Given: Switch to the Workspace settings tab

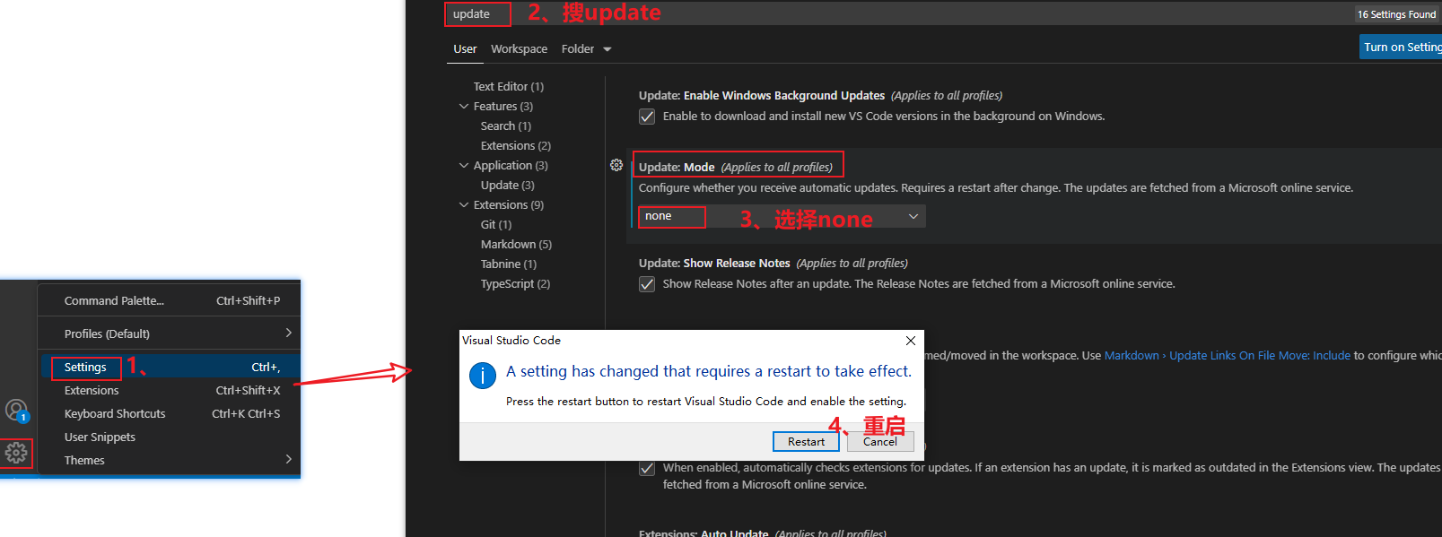Looking at the screenshot, I should (x=519, y=49).
